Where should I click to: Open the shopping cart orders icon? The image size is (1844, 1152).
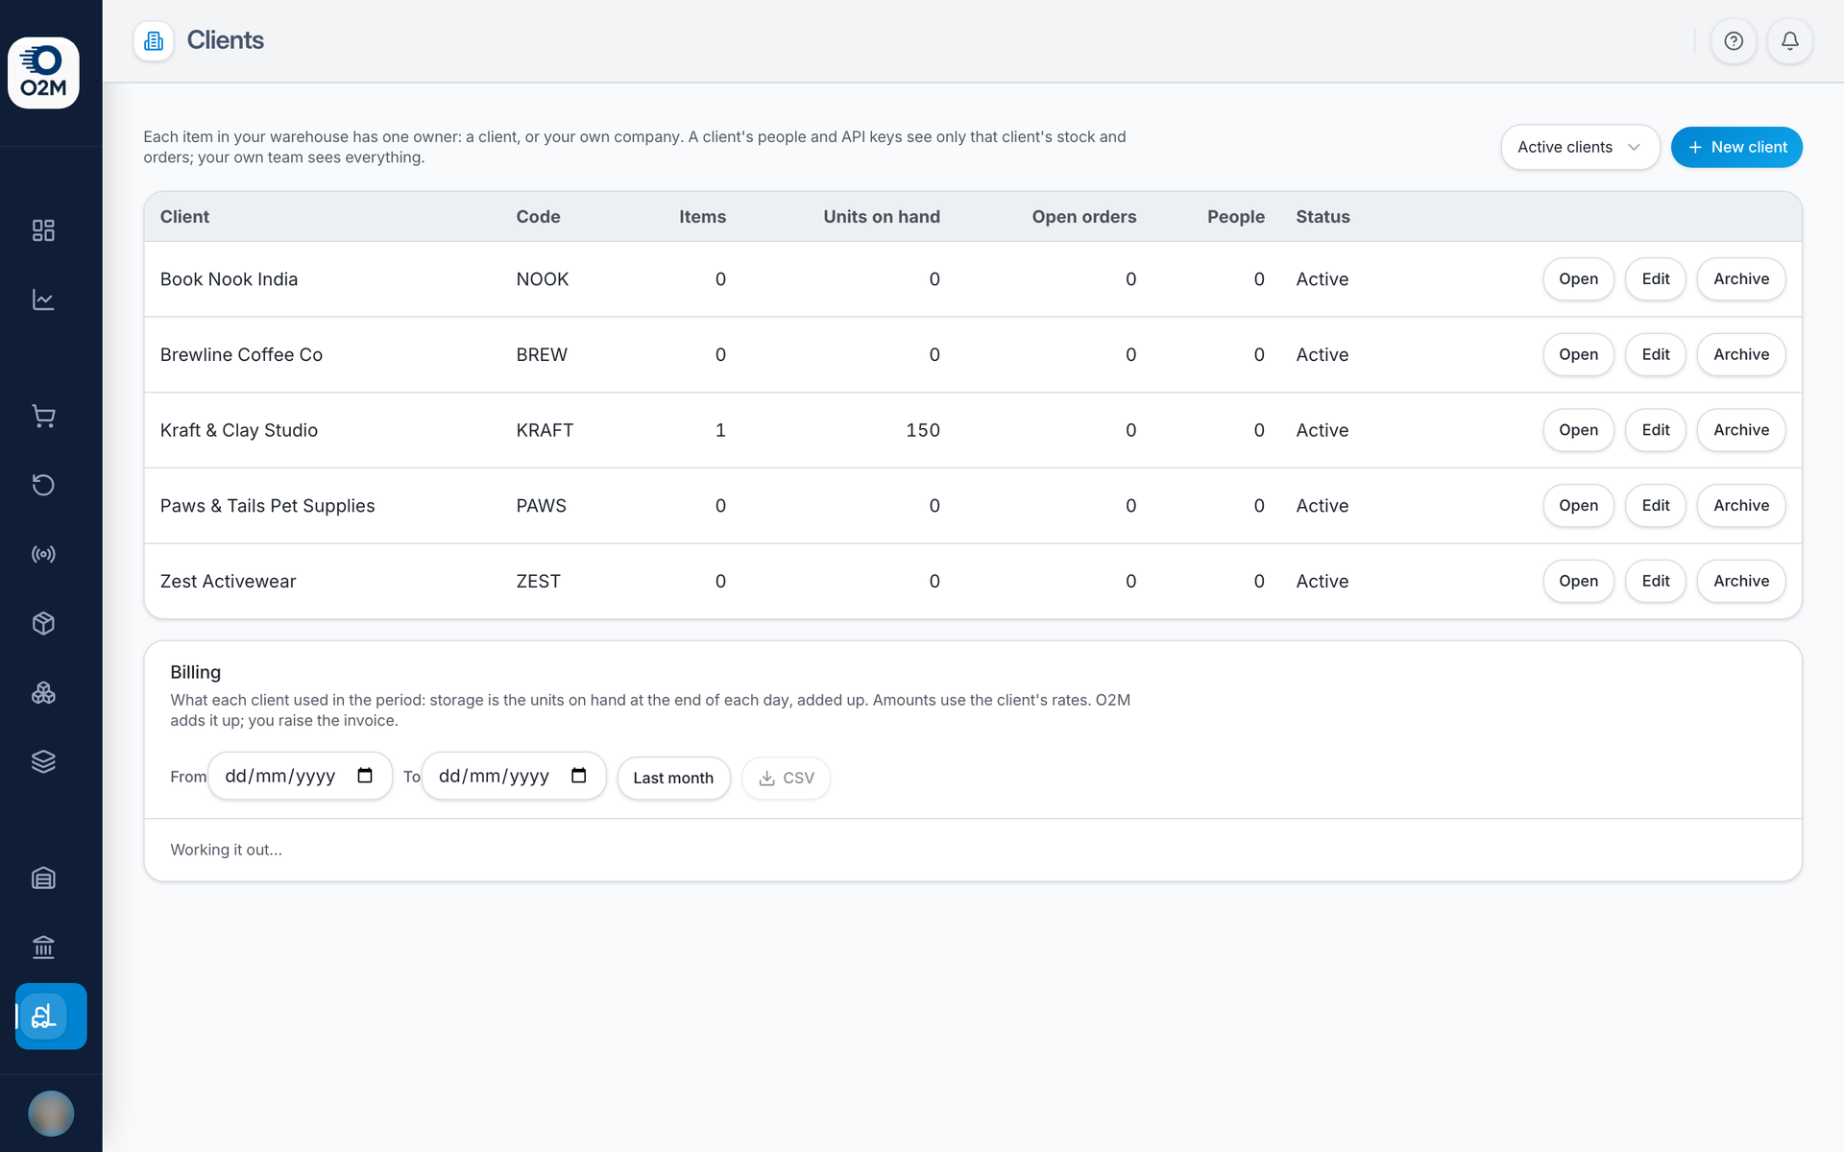(43, 416)
